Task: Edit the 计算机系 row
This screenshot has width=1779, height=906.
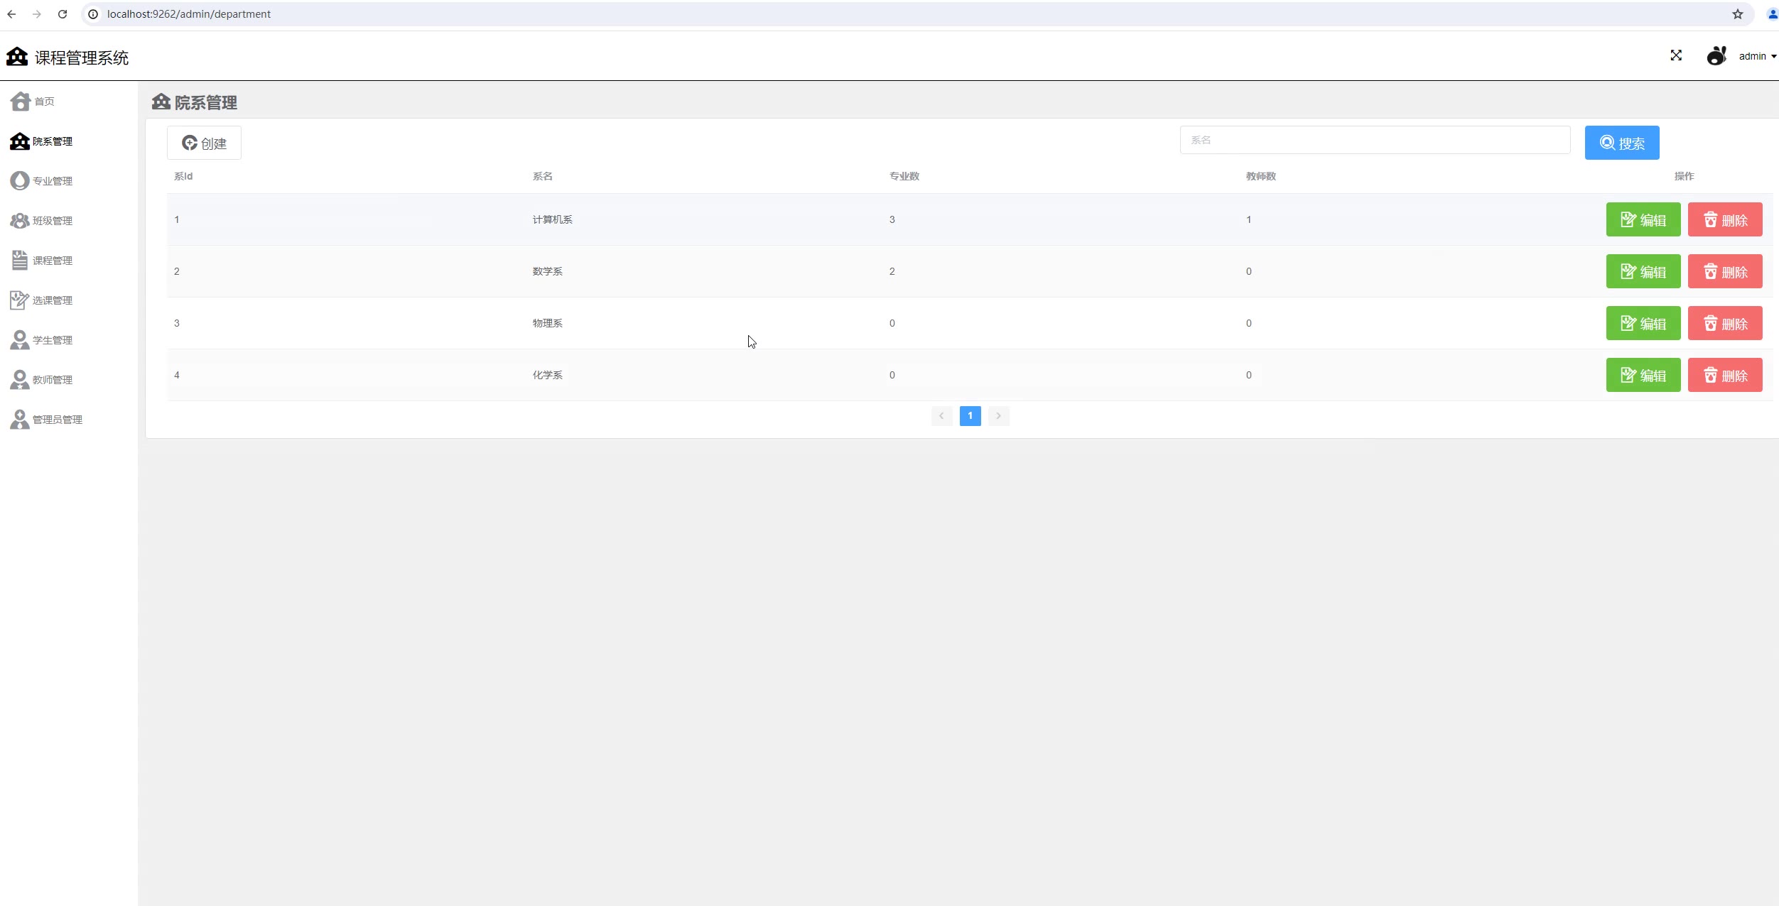Action: click(x=1643, y=219)
